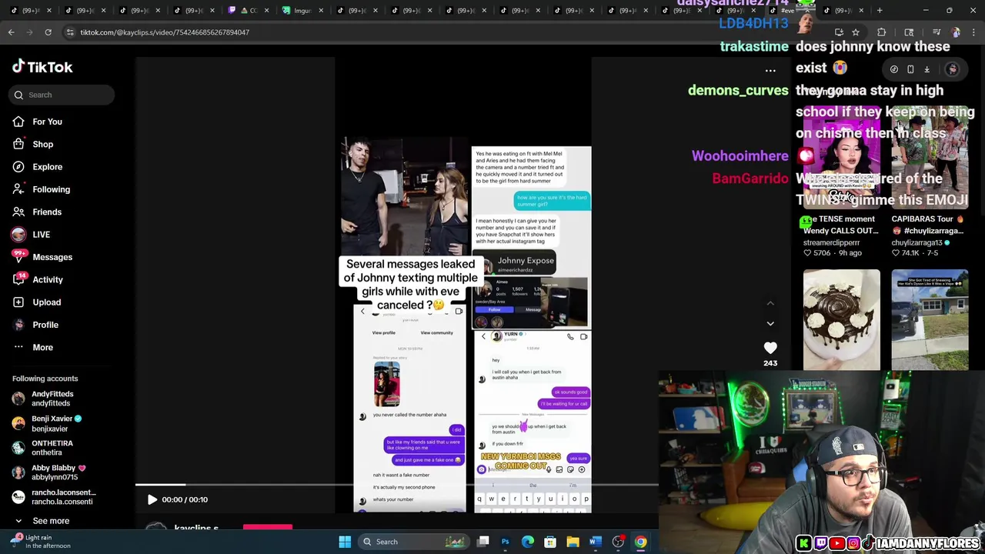Click the tiktok.com address bar URL
The height and width of the screenshot is (554, 985).
[x=165, y=32]
